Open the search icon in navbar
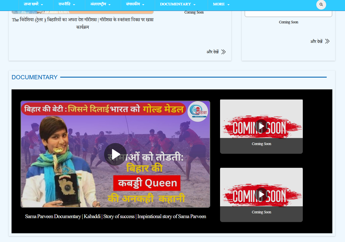The height and width of the screenshot is (242, 345). 321,4
